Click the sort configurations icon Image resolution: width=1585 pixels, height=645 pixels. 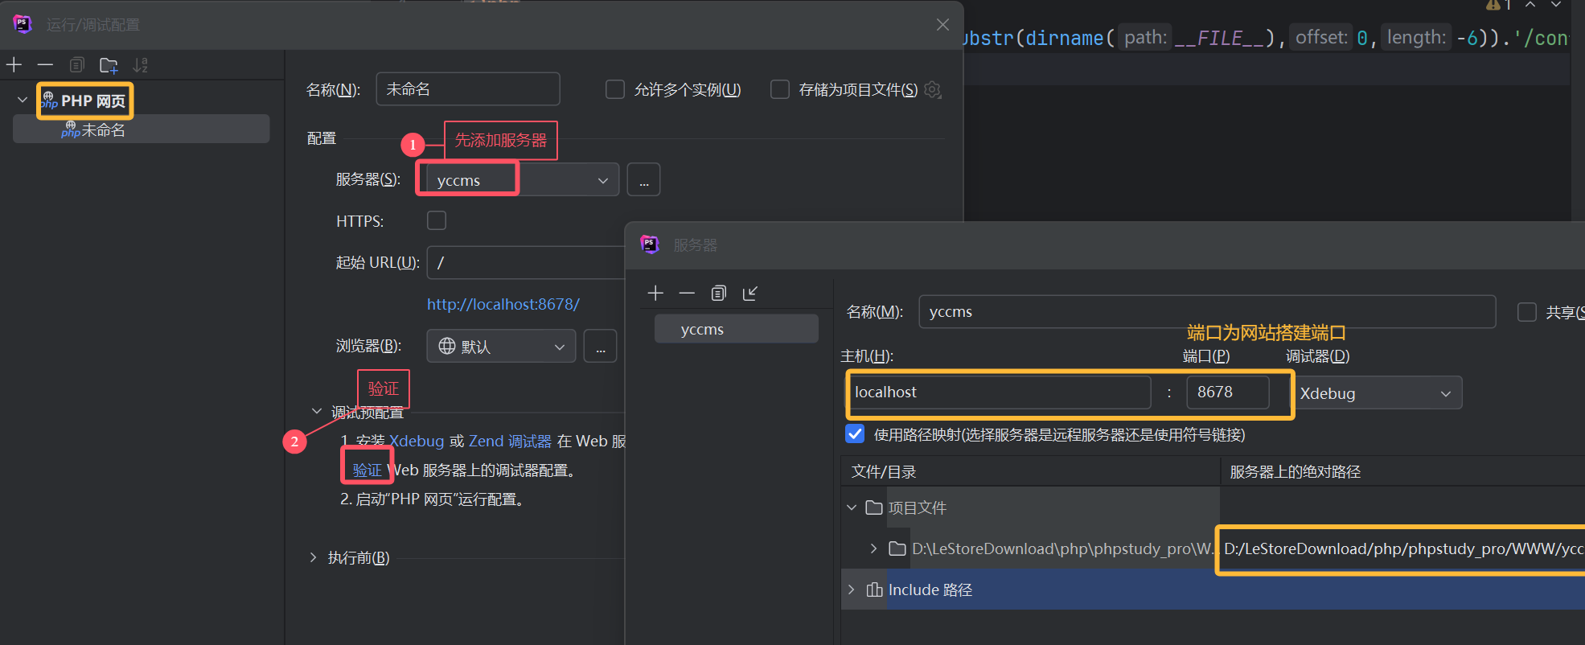point(141,65)
